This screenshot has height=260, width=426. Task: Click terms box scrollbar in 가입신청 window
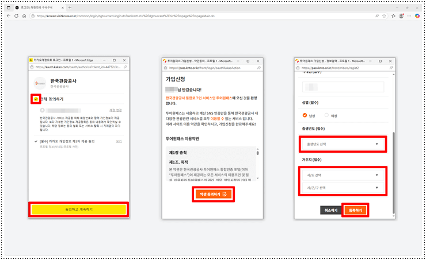pos(257,153)
